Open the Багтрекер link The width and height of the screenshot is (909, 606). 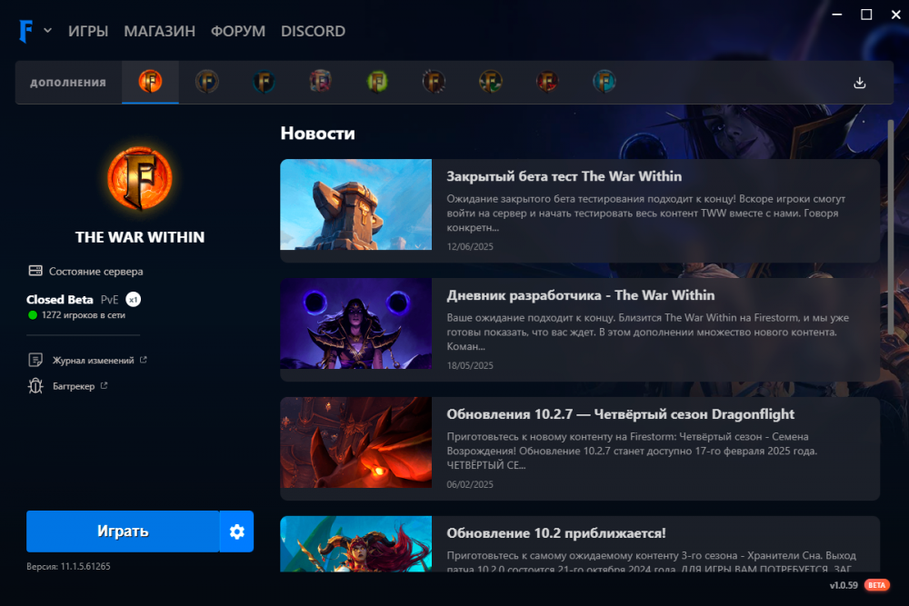(74, 386)
